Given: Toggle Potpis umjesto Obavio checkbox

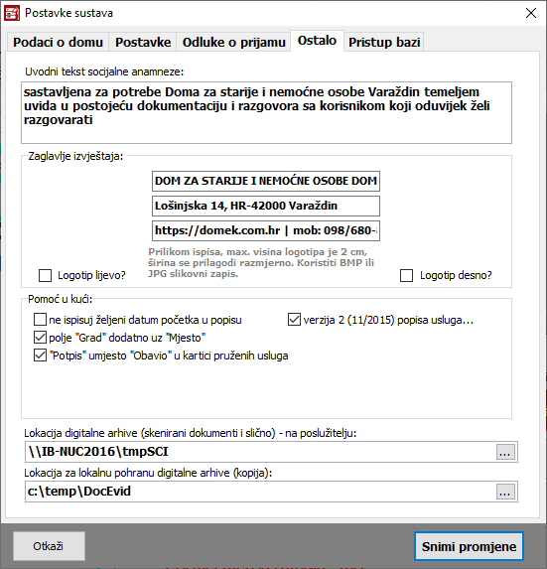Looking at the screenshot, I should (40, 356).
